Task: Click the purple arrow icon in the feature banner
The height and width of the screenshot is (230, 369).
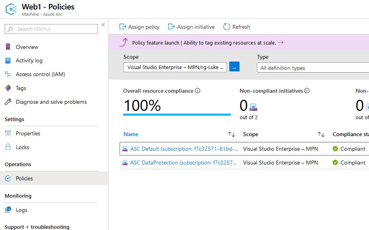Action: 124,42
